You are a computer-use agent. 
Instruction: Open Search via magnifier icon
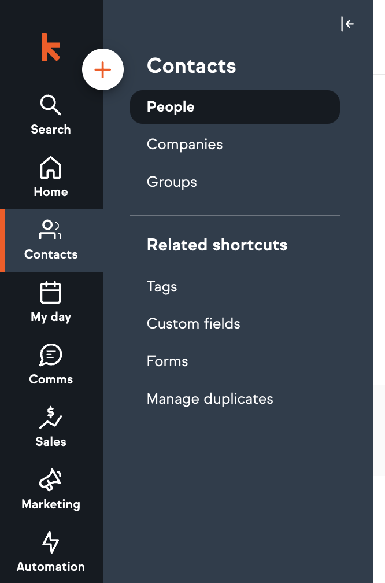tap(50, 105)
